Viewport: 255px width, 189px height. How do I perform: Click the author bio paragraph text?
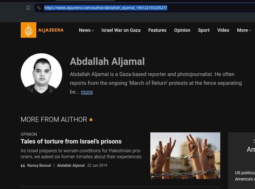coord(156,83)
